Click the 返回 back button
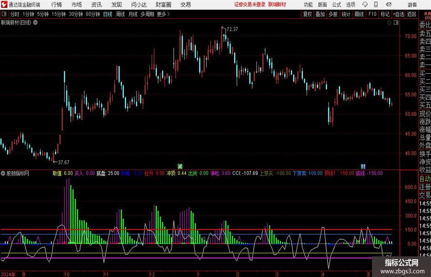431x277 pixels. coord(411,14)
